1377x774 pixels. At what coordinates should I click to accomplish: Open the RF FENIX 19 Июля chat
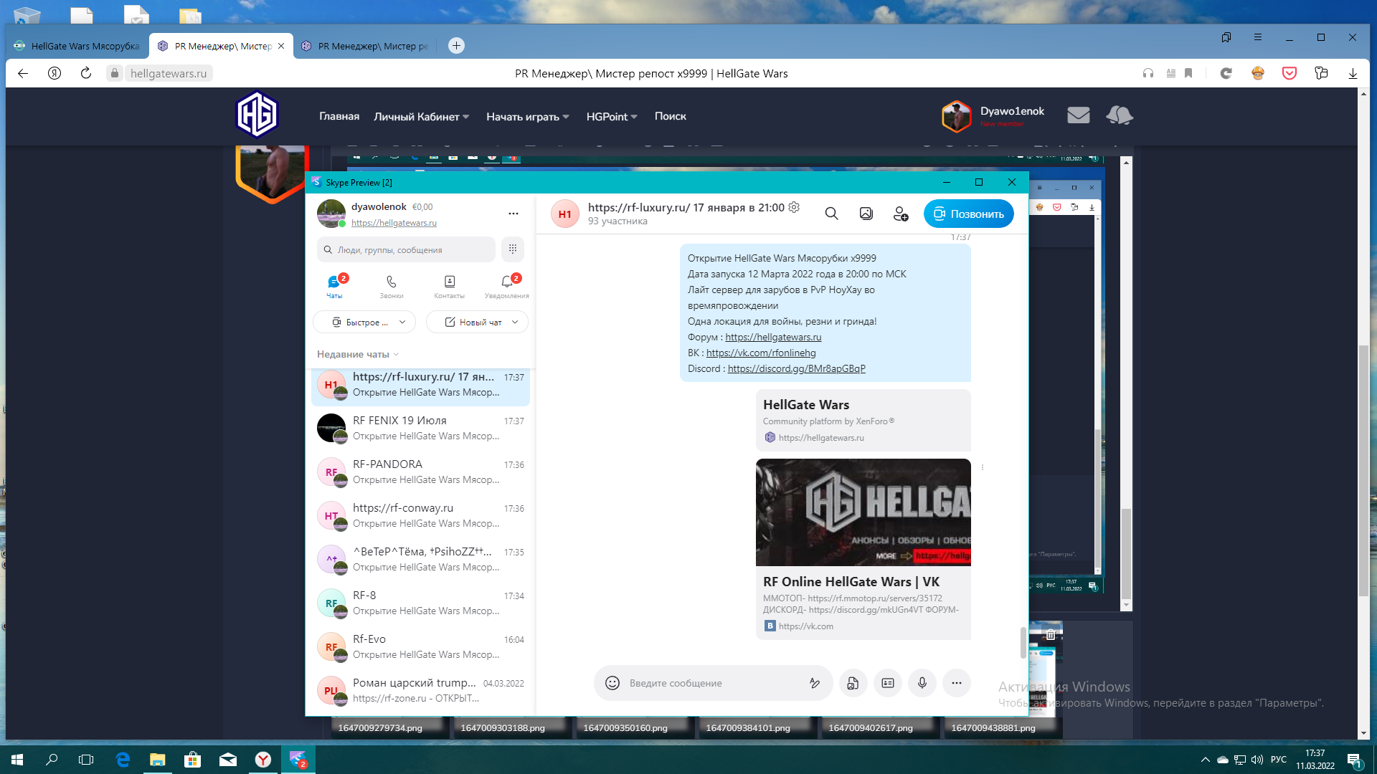pyautogui.click(x=421, y=428)
